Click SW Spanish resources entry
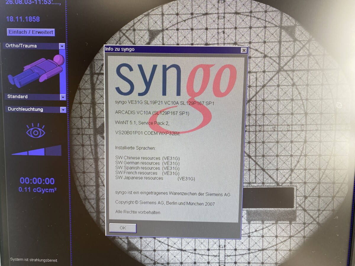This screenshot has width=355, height=266. [147, 168]
